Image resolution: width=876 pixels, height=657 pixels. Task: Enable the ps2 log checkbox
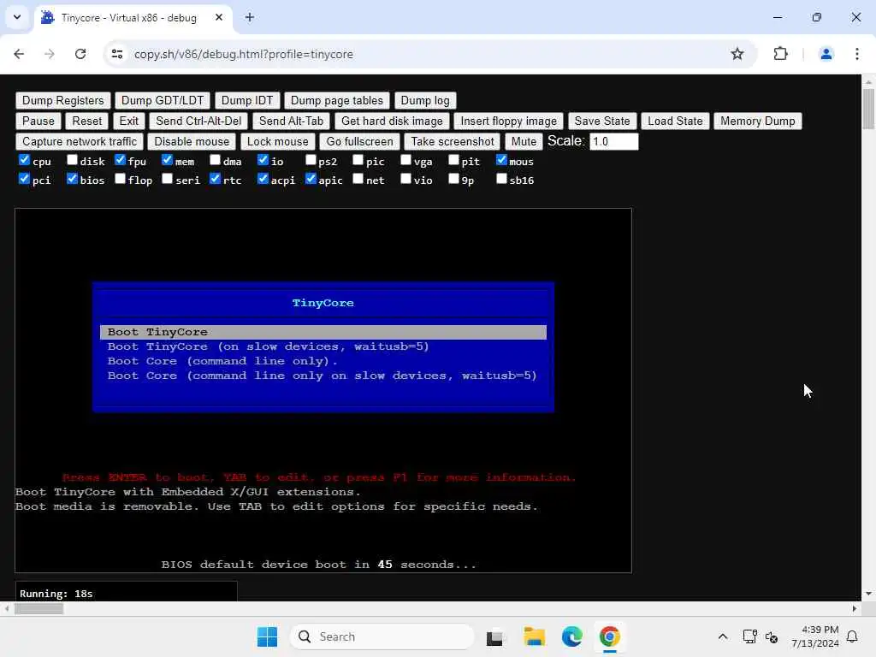pyautogui.click(x=311, y=160)
